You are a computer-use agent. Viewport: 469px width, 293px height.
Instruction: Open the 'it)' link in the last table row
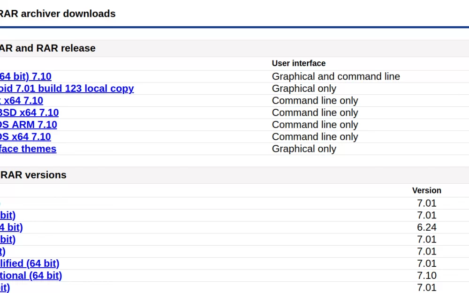[x=5, y=288]
